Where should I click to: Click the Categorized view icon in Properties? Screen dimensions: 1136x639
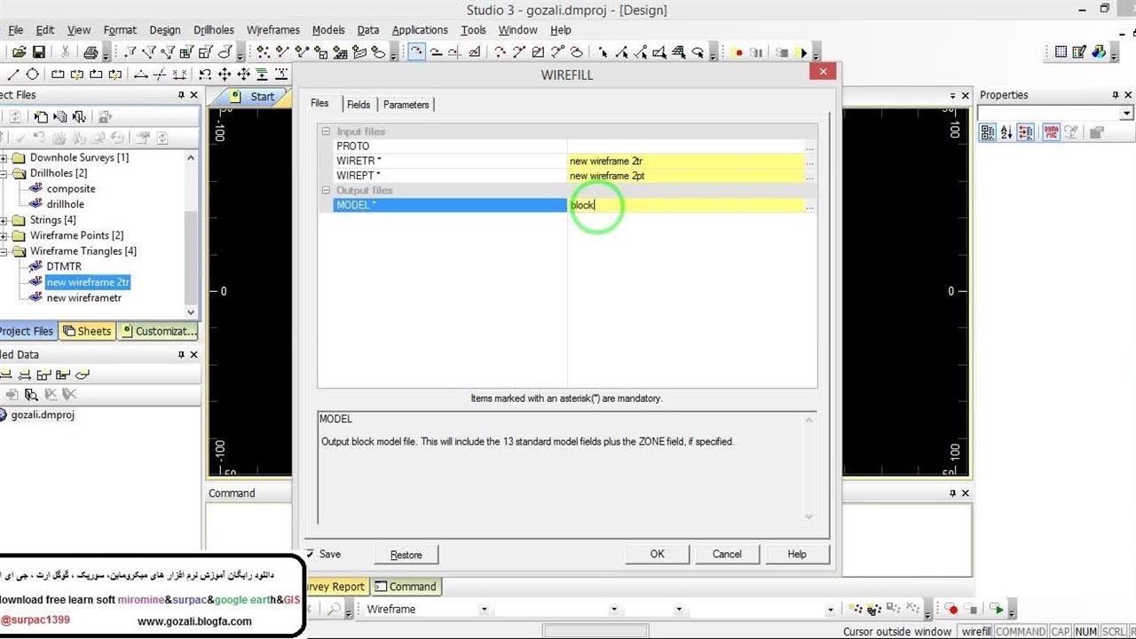pyautogui.click(x=987, y=133)
